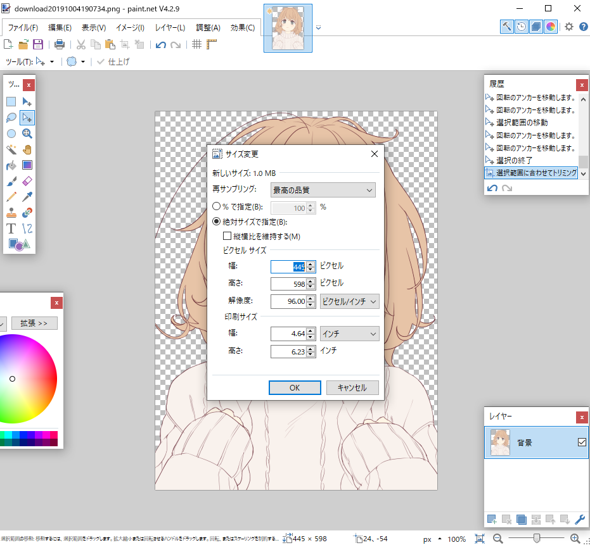Click the 拡張 button on the color panel
The width and height of the screenshot is (590, 545).
pyautogui.click(x=34, y=323)
